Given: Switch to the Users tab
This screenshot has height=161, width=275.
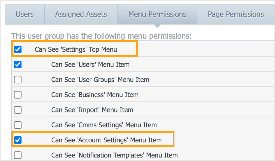Looking at the screenshot, I should pos(25,14).
